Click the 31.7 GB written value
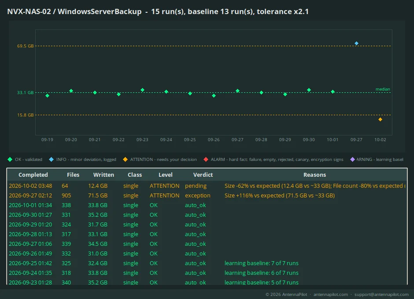 (x=98, y=225)
